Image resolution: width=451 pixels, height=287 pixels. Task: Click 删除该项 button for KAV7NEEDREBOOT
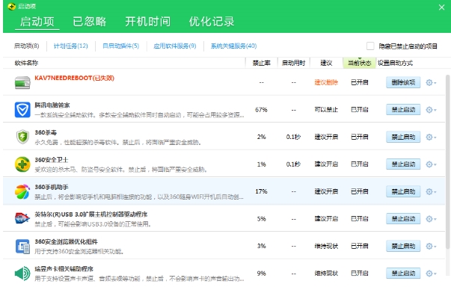(403, 82)
